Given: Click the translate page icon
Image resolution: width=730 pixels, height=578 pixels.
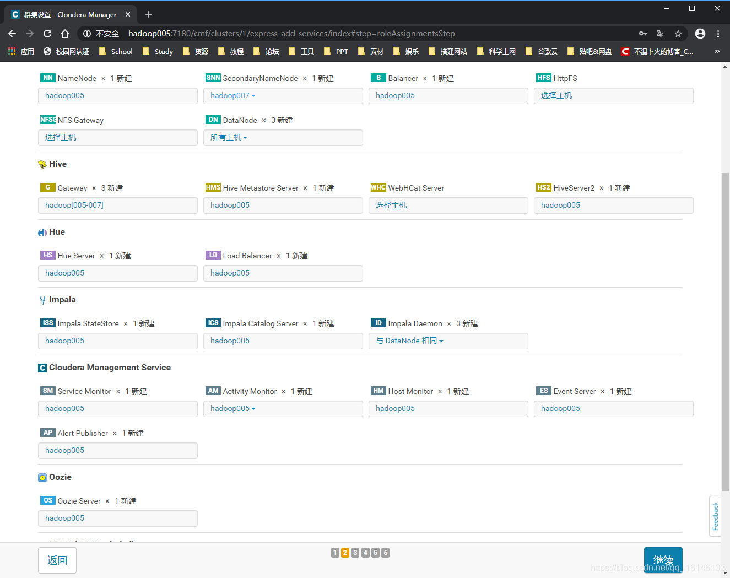Looking at the screenshot, I should [661, 34].
